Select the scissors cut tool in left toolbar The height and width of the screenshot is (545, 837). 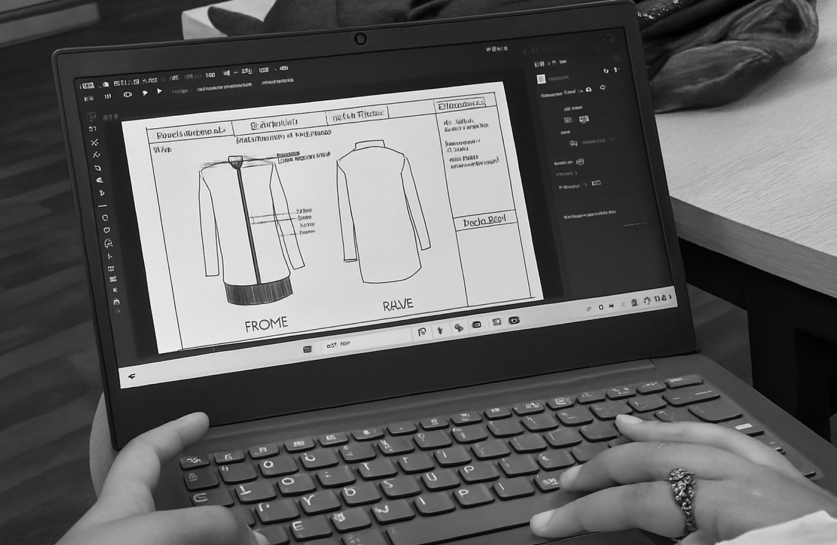[94, 142]
